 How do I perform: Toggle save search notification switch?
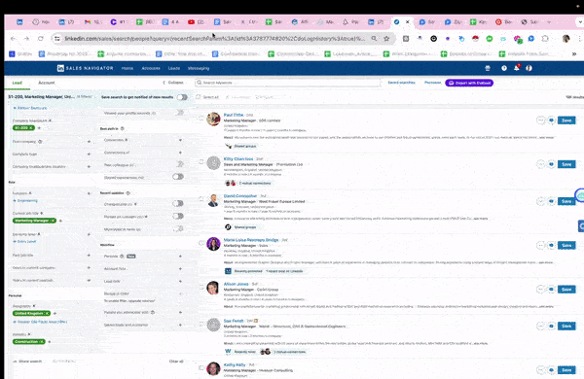182,97
